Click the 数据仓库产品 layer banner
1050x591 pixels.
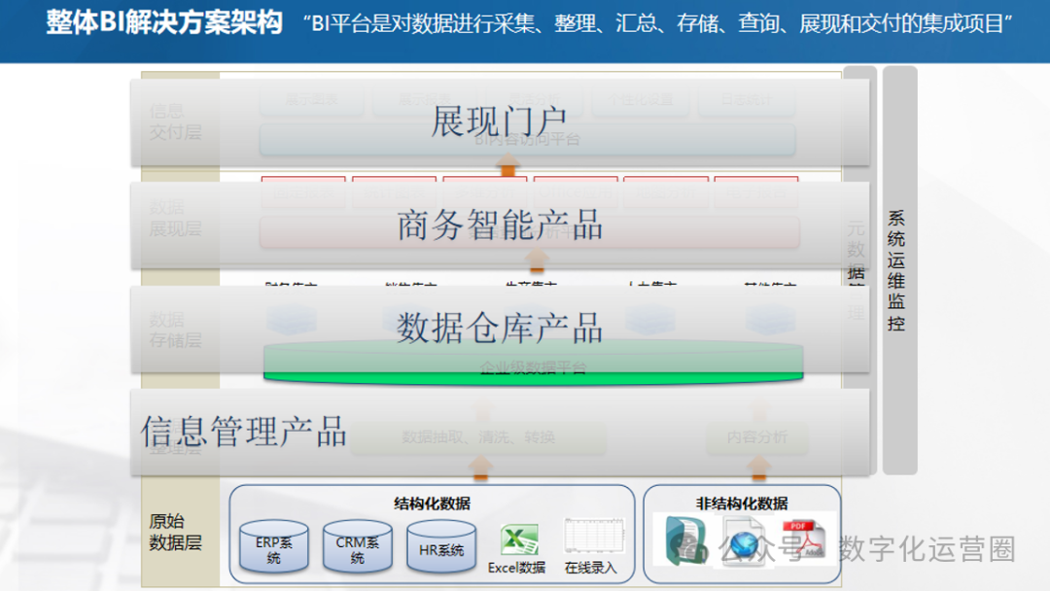500,329
